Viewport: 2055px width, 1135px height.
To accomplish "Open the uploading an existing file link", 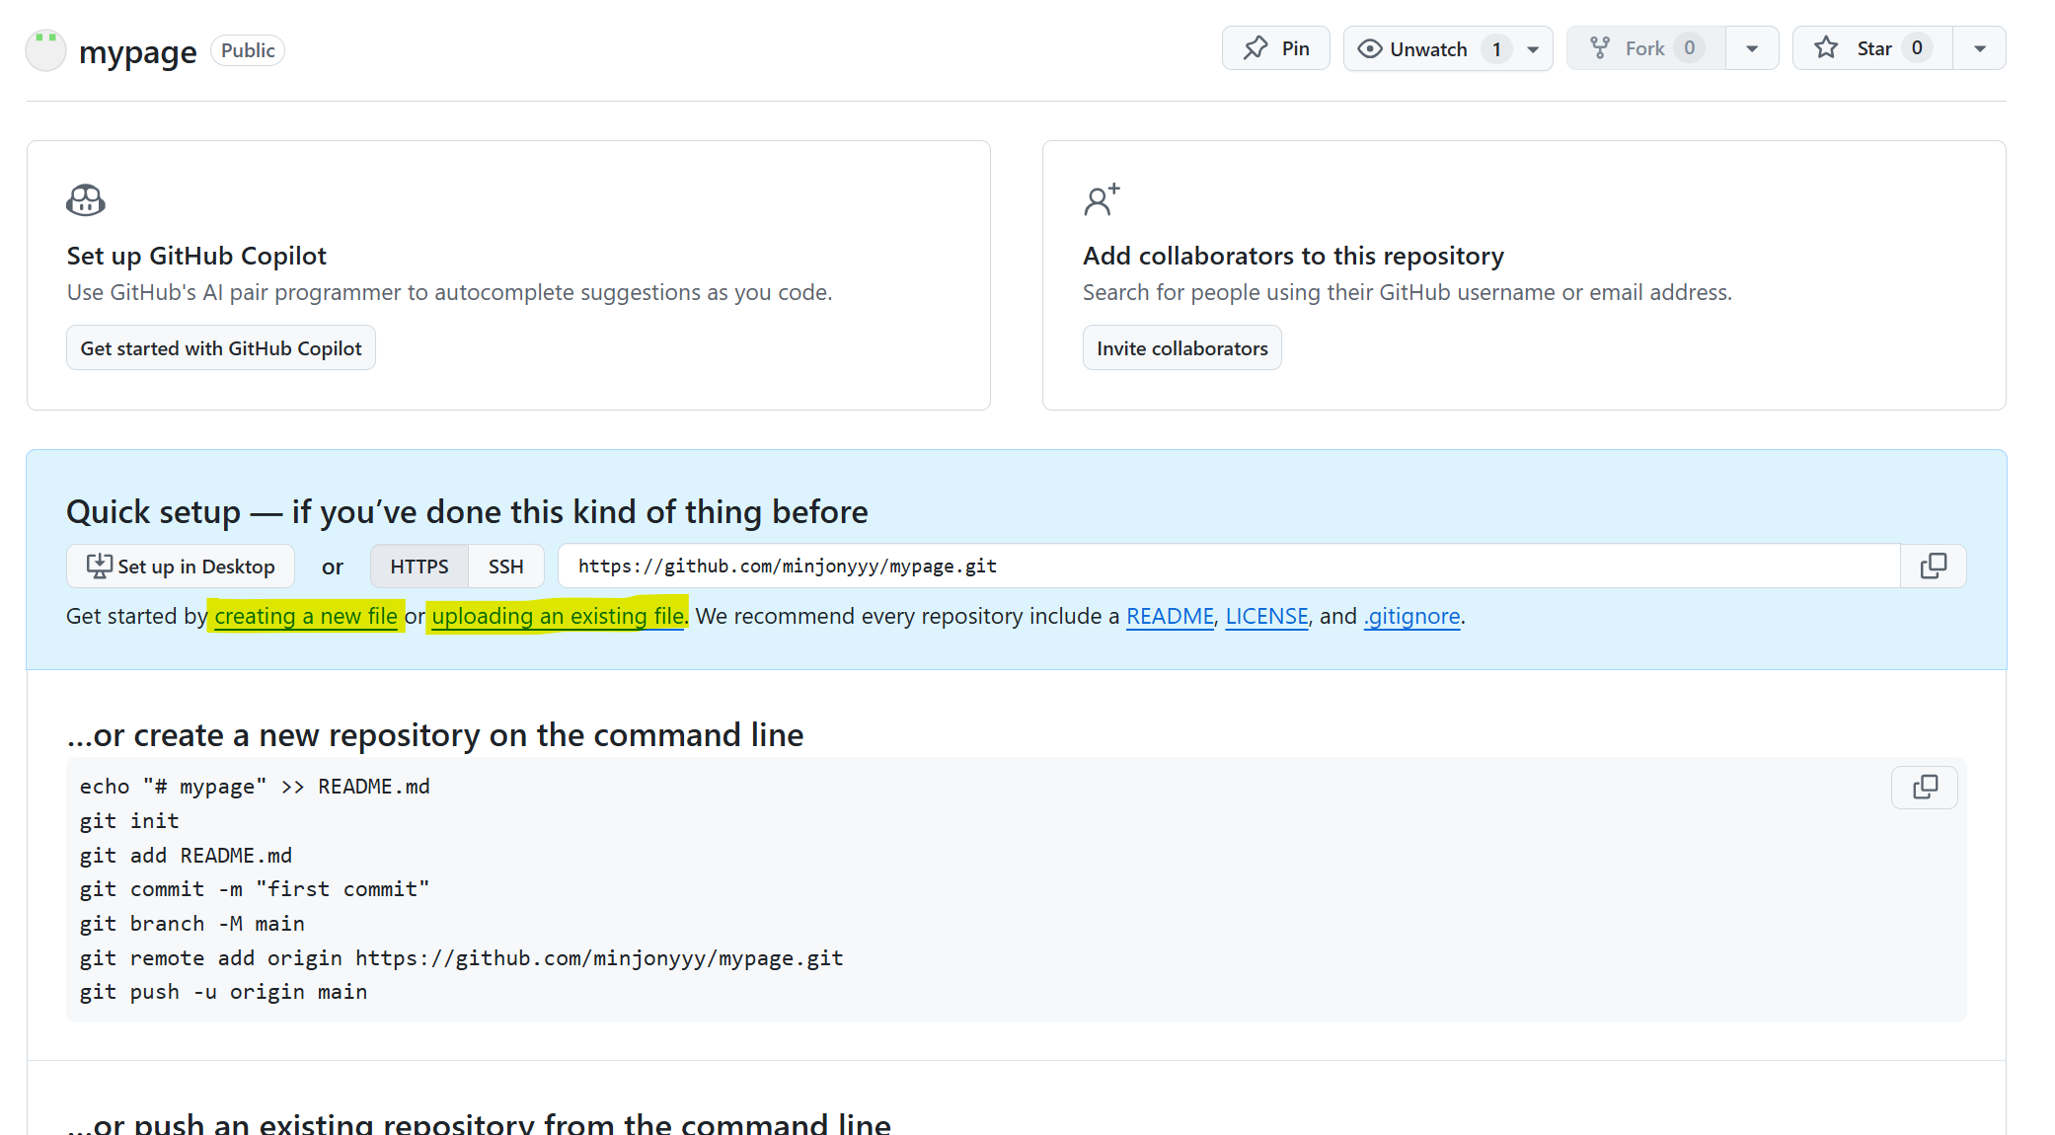I will (x=558, y=617).
